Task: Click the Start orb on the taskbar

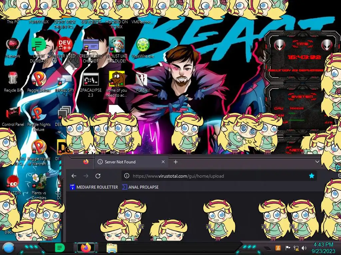Action: (x=8, y=248)
